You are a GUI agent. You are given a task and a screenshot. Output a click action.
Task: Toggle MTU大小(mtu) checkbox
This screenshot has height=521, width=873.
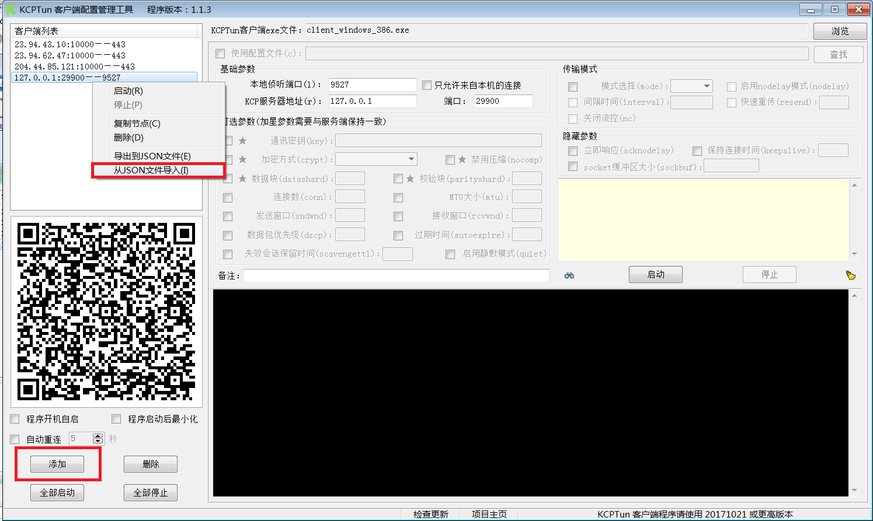398,198
